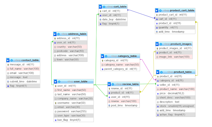Select 'description : text' row in product_table
This screenshot has height=127, width=212.
click(x=176, y=102)
